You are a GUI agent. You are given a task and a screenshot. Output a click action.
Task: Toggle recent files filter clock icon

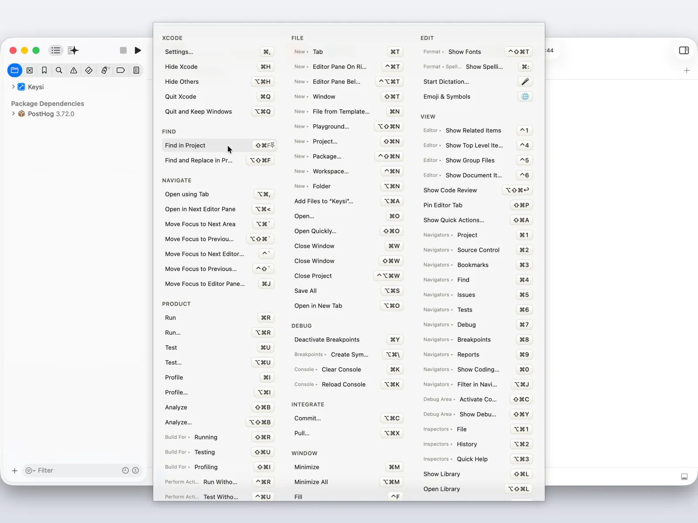(x=125, y=470)
